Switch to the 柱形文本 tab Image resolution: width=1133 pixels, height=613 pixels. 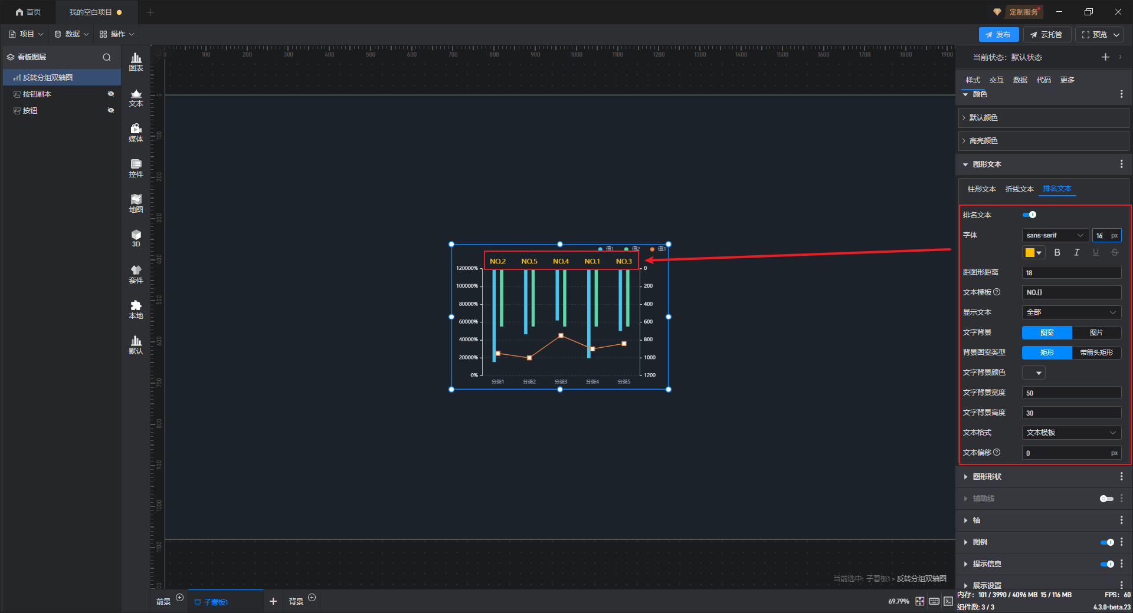[x=981, y=189]
